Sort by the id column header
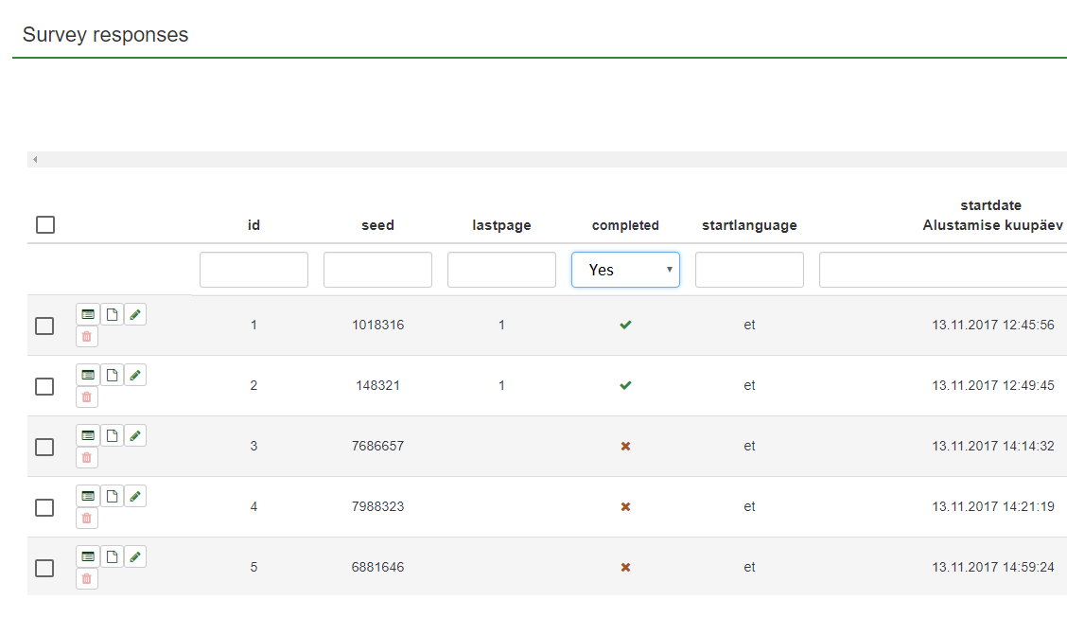The image size is (1067, 617). click(254, 225)
